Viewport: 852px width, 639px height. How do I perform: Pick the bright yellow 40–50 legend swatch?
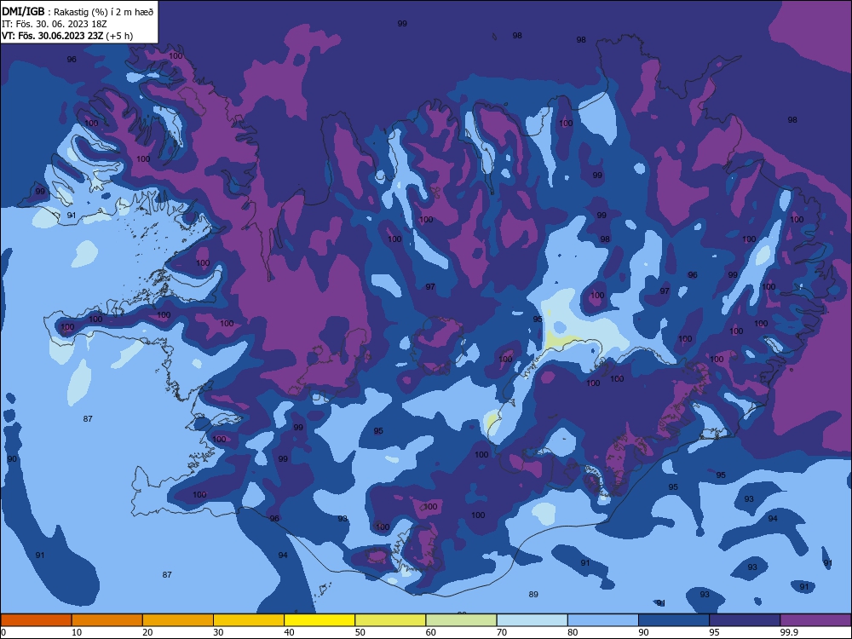coord(319,620)
